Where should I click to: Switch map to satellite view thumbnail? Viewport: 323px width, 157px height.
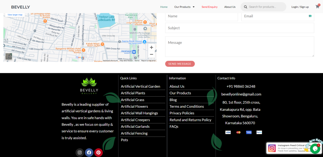[x=9, y=56]
